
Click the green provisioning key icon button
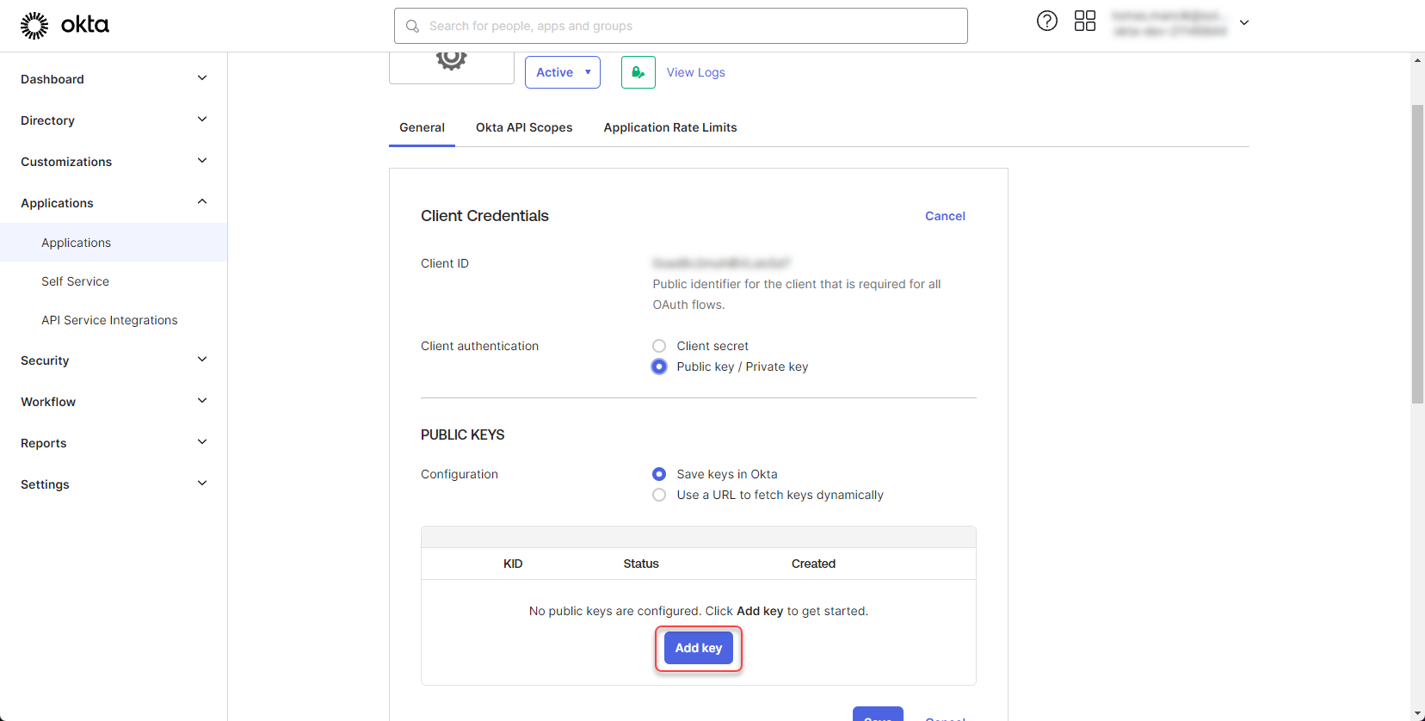[x=638, y=72]
